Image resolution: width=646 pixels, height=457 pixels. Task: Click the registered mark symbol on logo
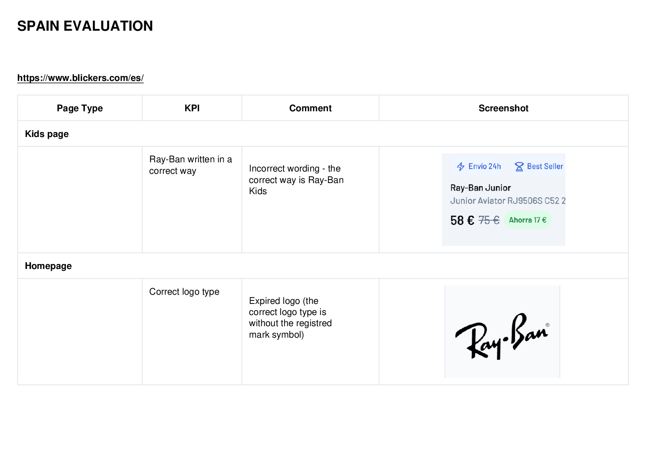(547, 325)
